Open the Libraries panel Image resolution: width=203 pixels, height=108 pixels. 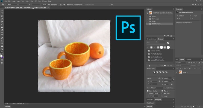click(x=150, y=106)
